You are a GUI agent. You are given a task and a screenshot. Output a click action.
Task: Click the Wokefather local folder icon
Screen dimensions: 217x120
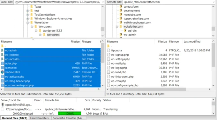coord(32,23)
